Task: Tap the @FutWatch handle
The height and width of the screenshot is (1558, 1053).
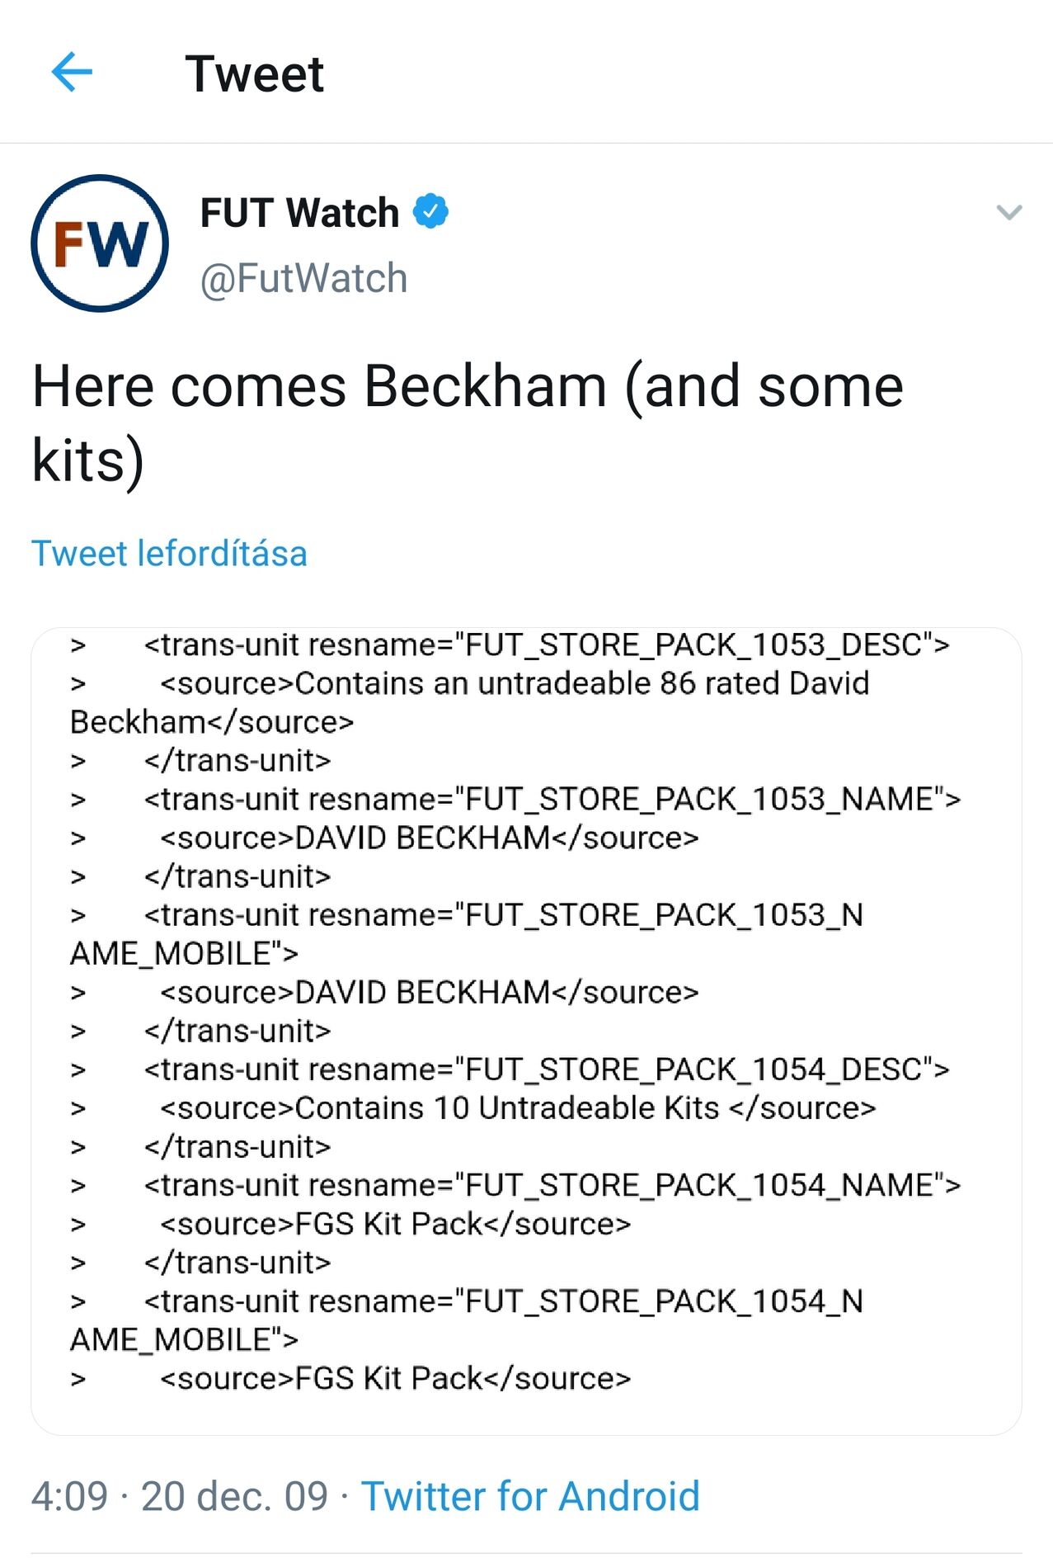Action: pyautogui.click(x=303, y=278)
